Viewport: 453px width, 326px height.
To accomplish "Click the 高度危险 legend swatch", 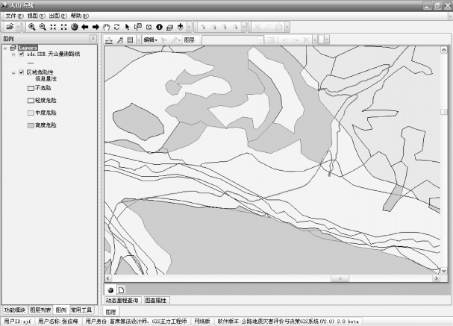I will [x=31, y=125].
